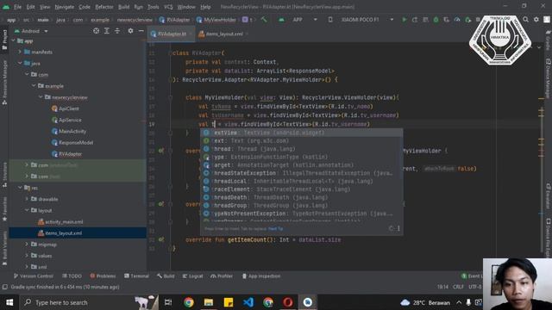This screenshot has height=310, width=552.
Task: Click the Debug app bug icon
Action: tap(436, 20)
